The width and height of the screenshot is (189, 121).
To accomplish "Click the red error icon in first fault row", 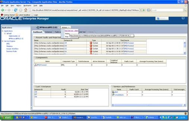I will (x=91, y=43).
